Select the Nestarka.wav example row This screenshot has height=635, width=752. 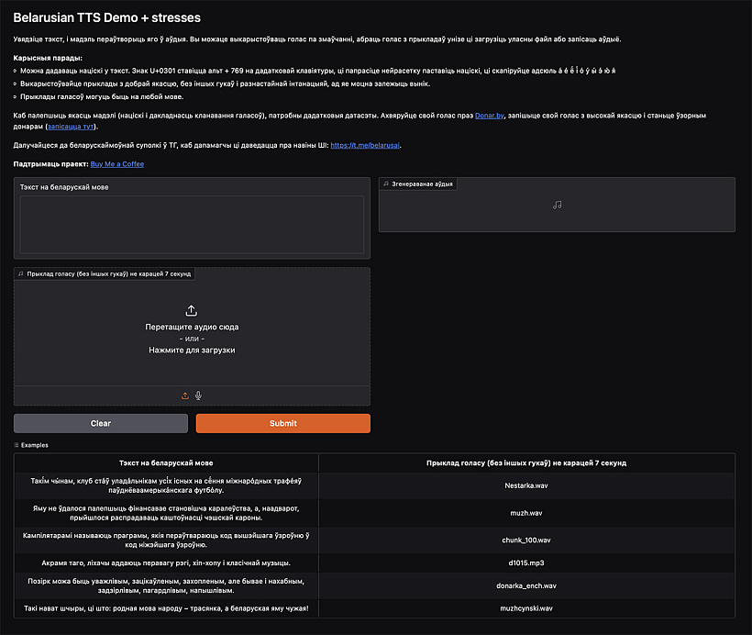coord(526,485)
